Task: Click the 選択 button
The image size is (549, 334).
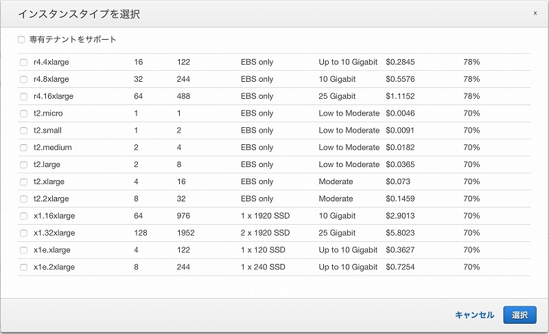Action: 519,315
